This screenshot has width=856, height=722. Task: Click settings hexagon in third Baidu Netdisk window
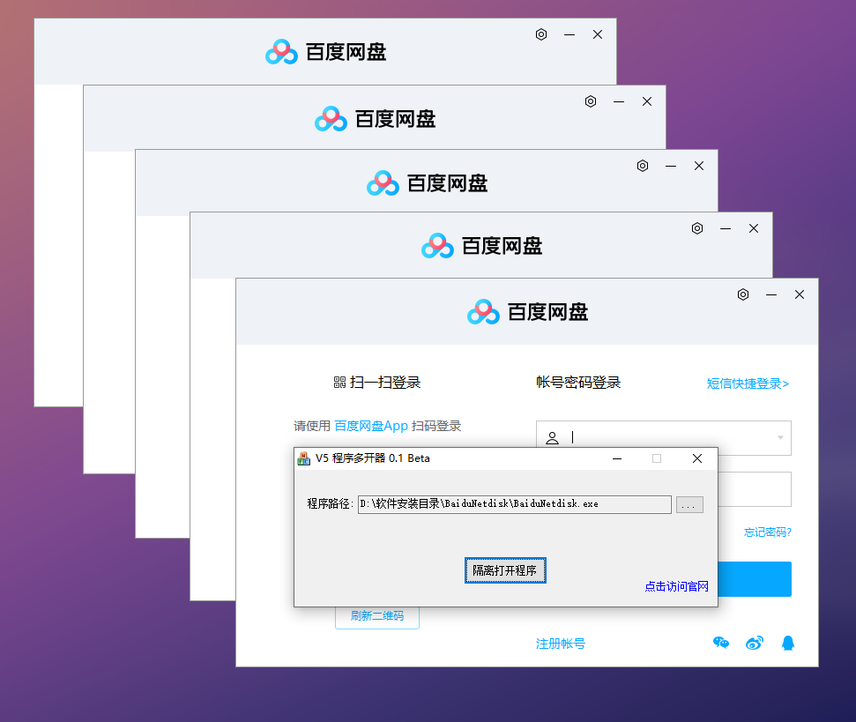point(643,166)
